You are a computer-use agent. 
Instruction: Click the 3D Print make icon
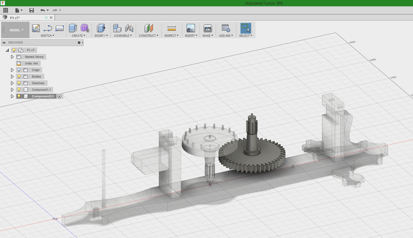pyautogui.click(x=208, y=28)
